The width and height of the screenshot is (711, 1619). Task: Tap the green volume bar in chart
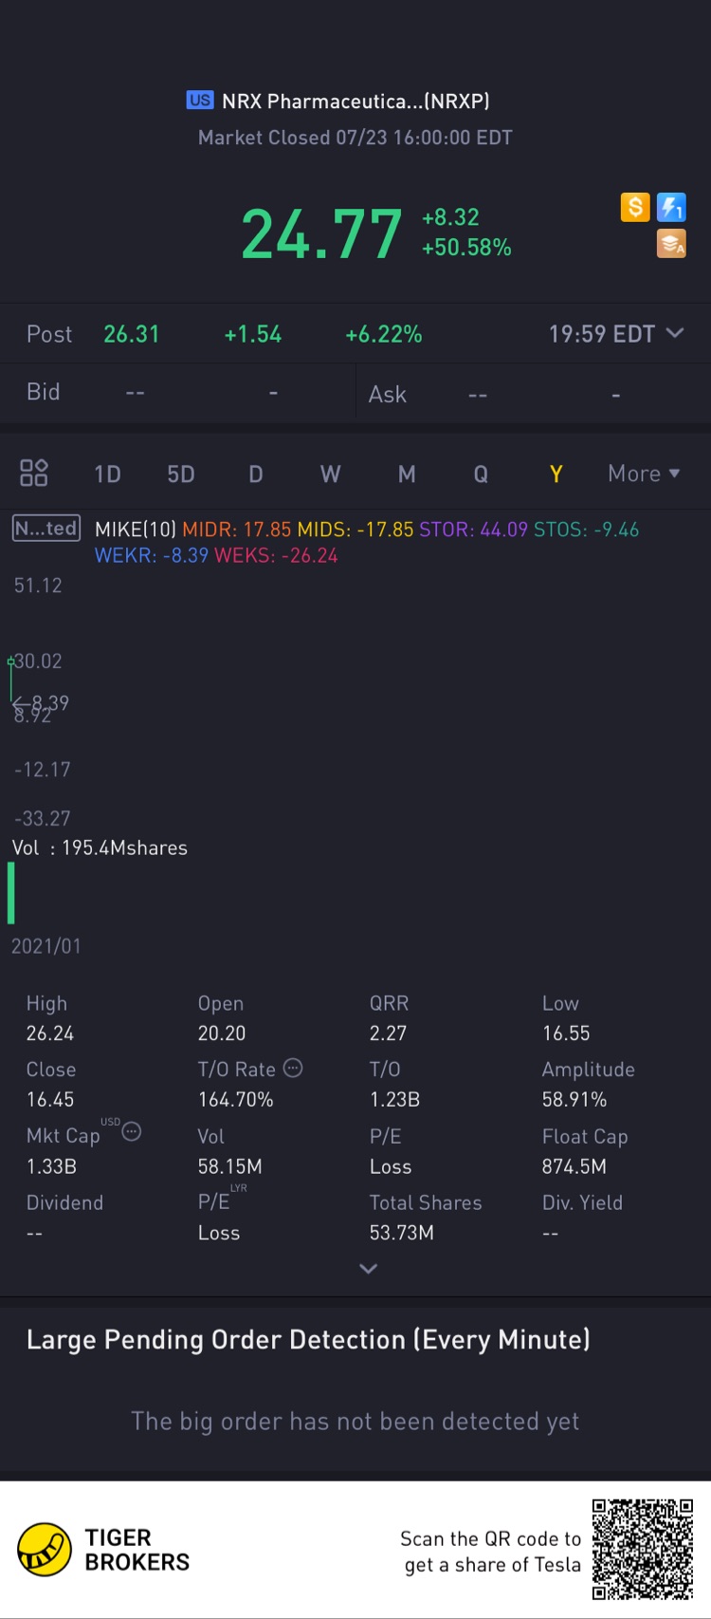click(11, 892)
